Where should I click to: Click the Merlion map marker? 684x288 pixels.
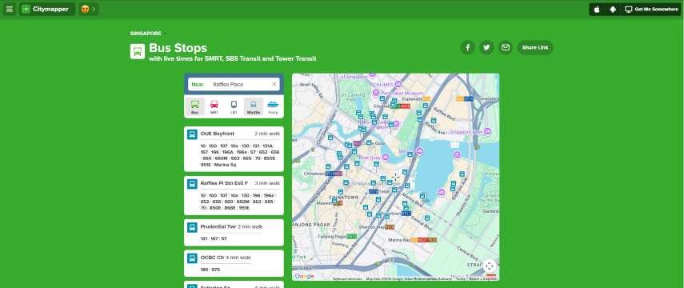click(419, 151)
